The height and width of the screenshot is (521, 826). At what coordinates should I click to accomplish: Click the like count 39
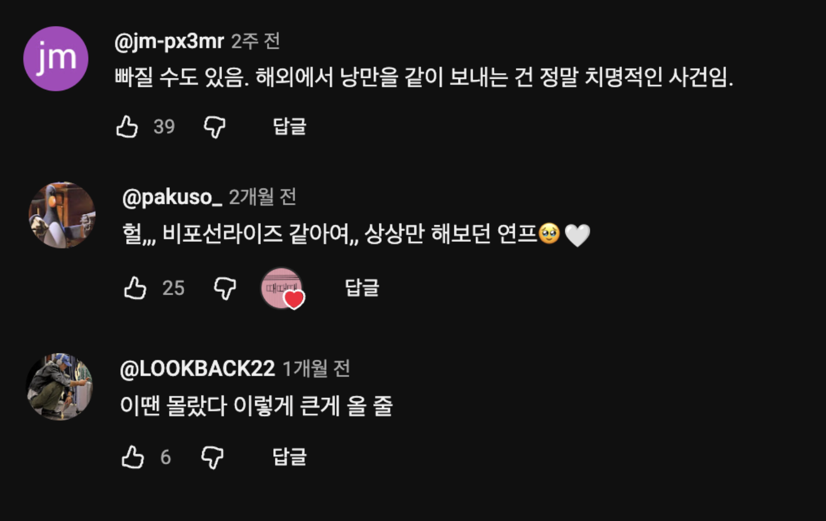[164, 127]
